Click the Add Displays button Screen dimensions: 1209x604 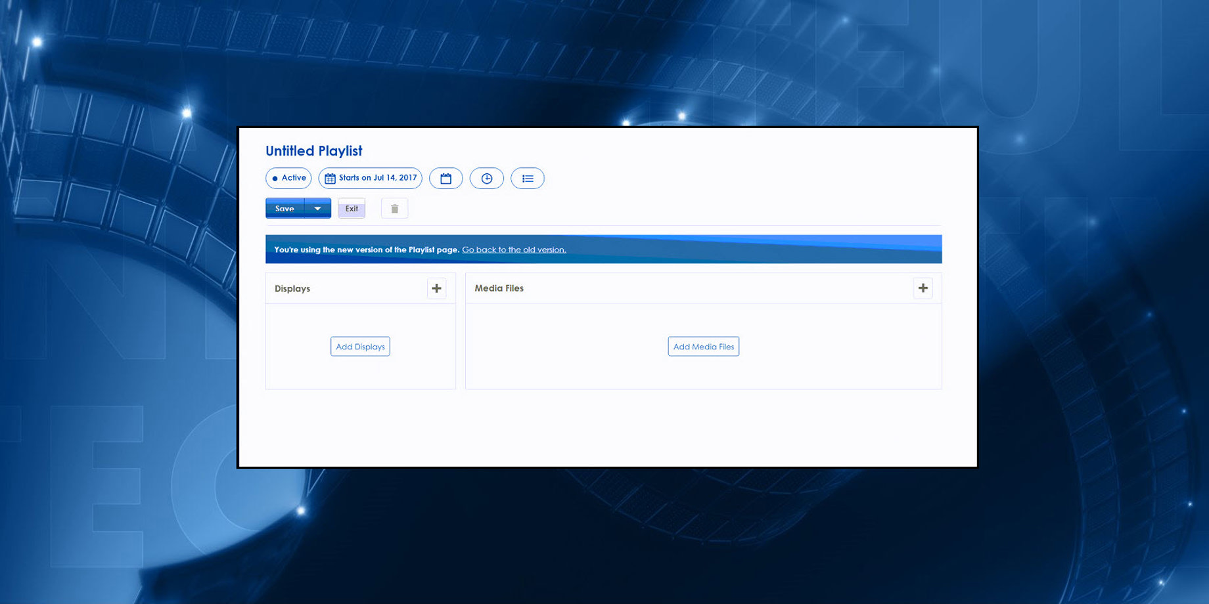click(x=360, y=347)
